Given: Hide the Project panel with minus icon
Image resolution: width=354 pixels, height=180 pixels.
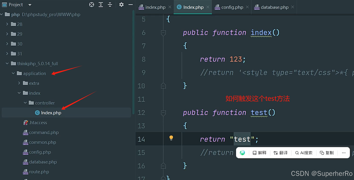Looking at the screenshot, I should [130, 4].
